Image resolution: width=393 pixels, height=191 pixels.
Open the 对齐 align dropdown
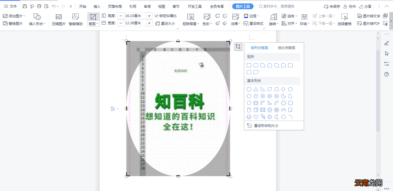297,24
